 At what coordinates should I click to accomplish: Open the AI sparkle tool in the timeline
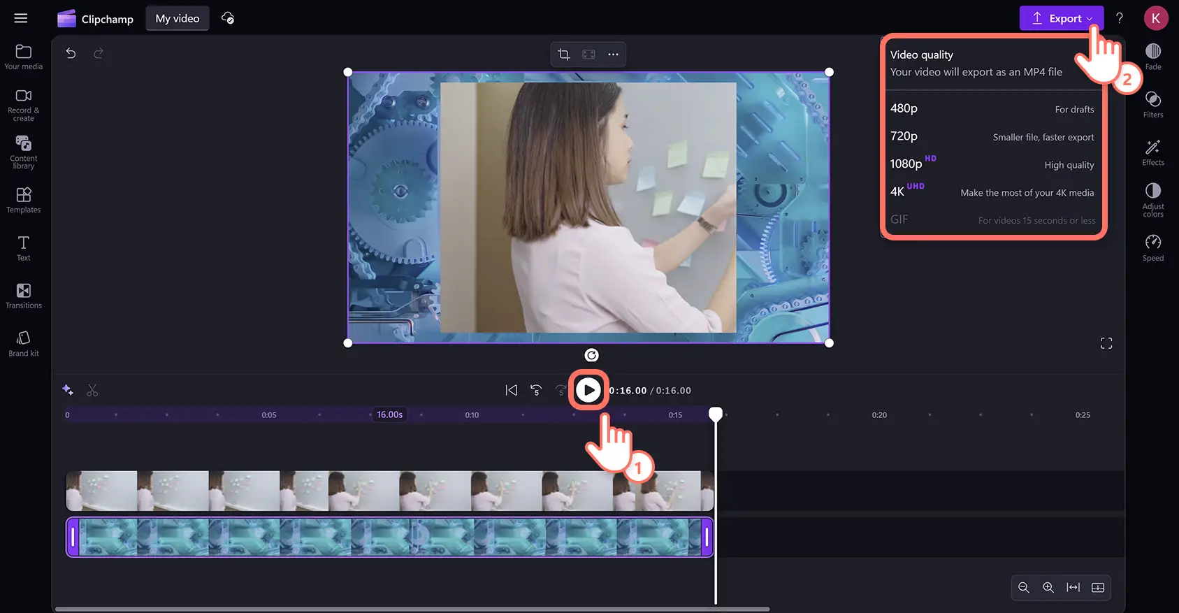pyautogui.click(x=68, y=390)
